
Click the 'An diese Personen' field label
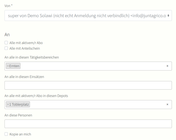pyautogui.click(x=18, y=115)
